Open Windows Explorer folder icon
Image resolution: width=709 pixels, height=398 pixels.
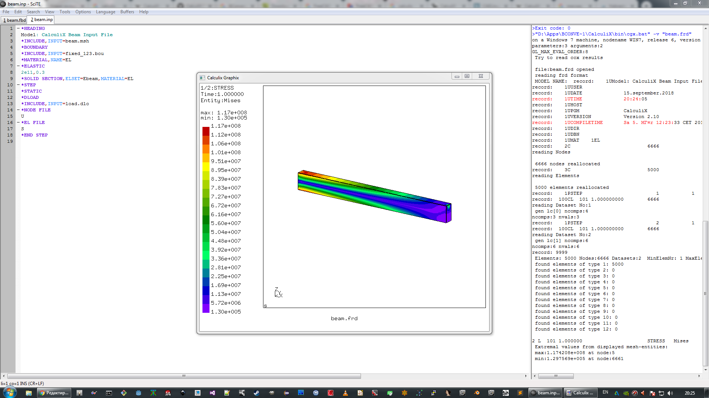point(28,393)
